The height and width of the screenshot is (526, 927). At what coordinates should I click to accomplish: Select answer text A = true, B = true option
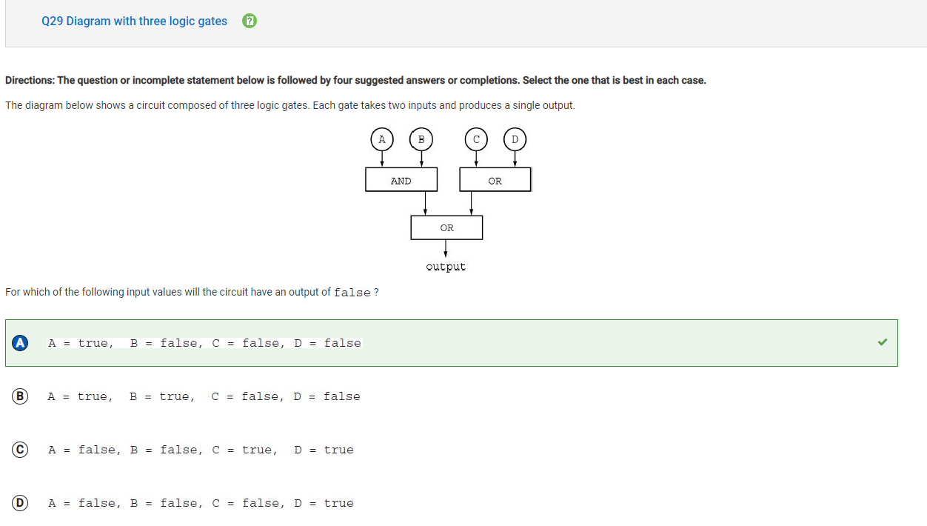pos(204,396)
